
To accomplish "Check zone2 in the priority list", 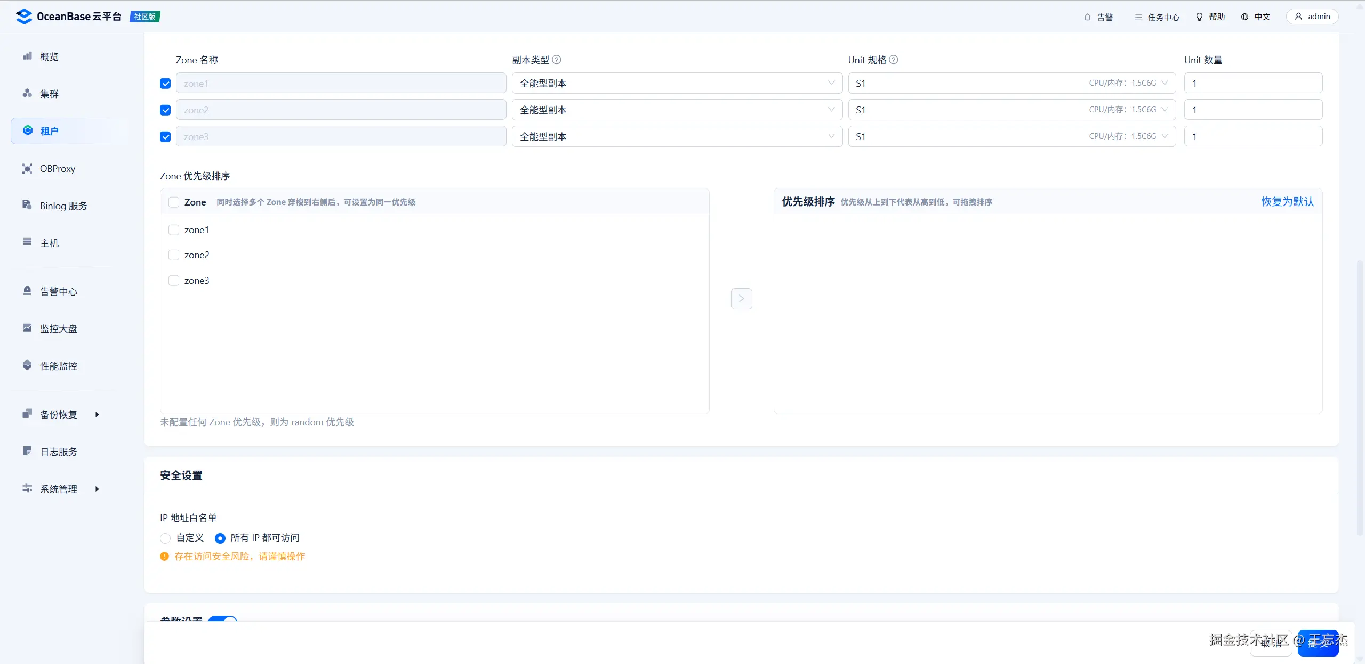I will coord(174,255).
